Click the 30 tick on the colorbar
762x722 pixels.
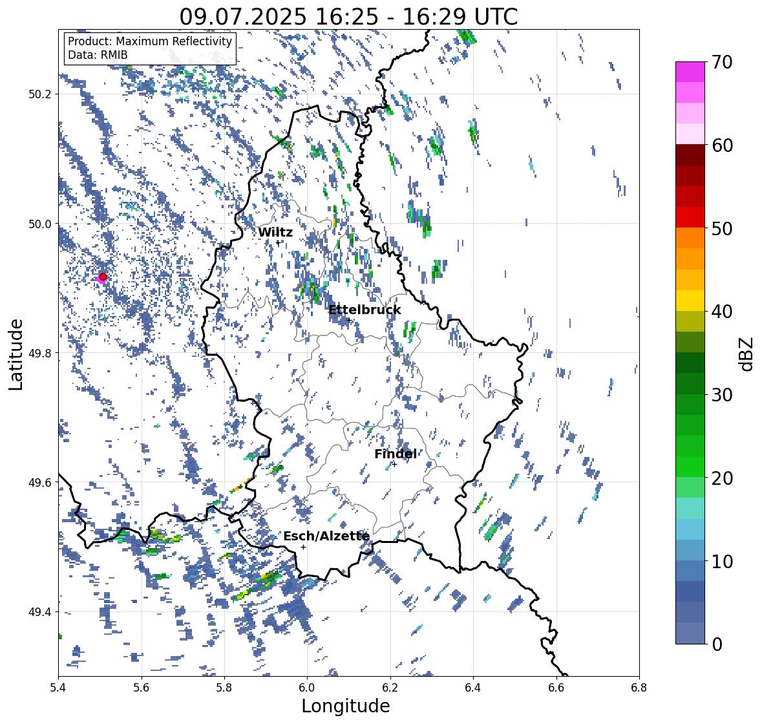tap(722, 394)
